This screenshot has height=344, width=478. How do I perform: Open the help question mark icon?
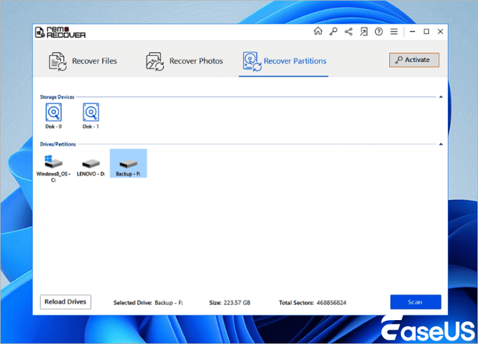coord(378,31)
